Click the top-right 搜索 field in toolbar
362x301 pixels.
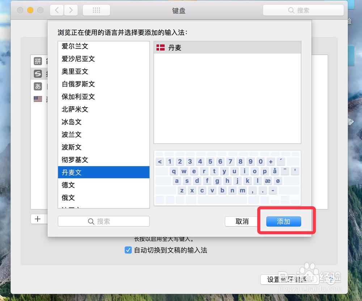click(303, 11)
